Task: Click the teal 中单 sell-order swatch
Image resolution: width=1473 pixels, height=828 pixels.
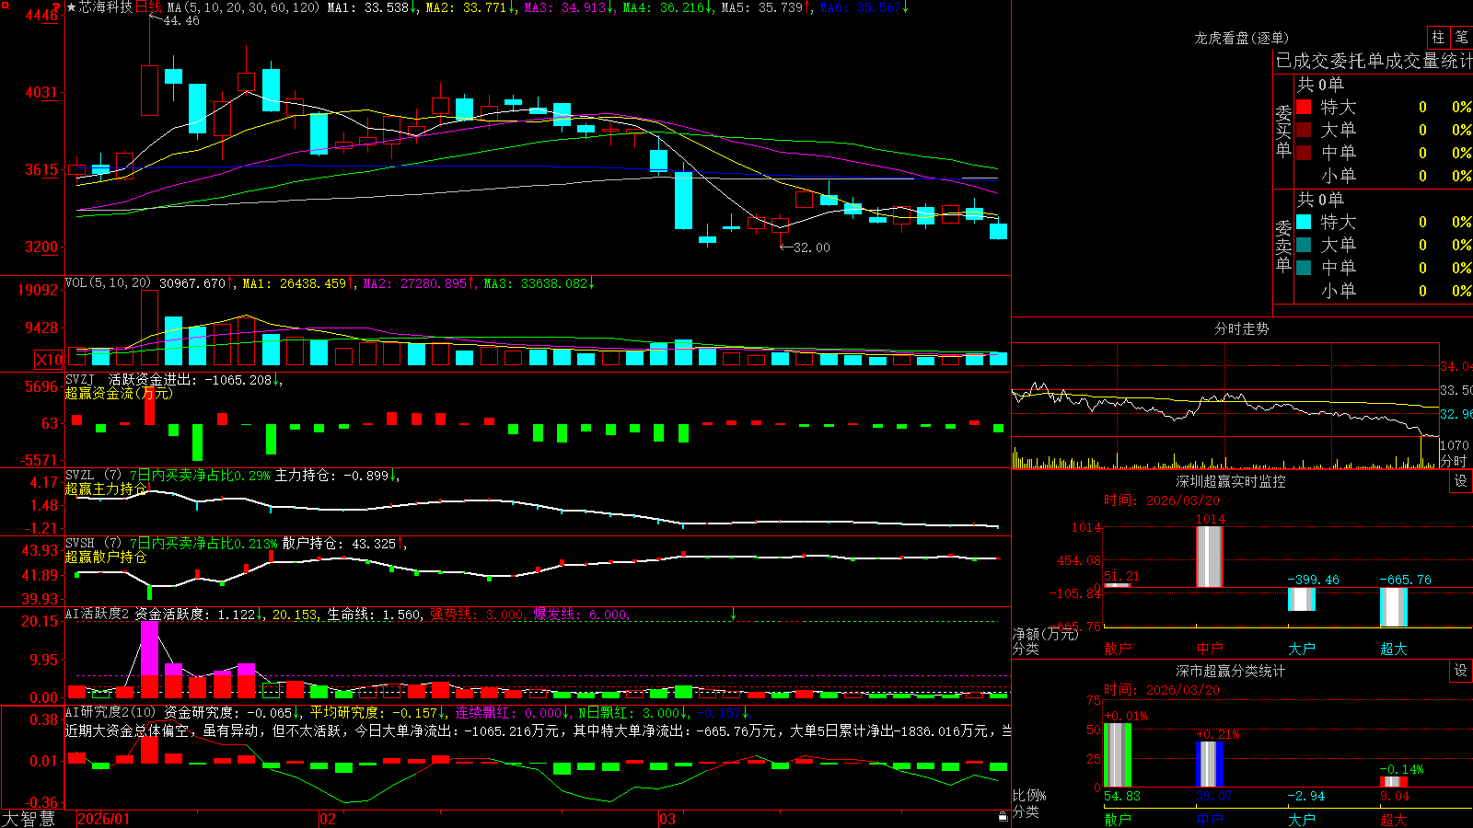Action: tap(1304, 268)
